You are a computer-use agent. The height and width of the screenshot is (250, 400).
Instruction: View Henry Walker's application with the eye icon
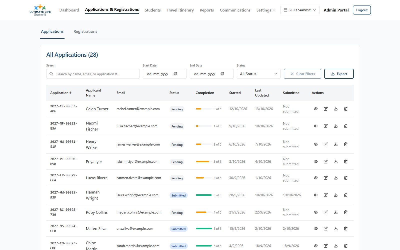[316, 144]
